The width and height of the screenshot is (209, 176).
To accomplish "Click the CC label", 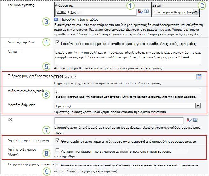I will 10,119.
